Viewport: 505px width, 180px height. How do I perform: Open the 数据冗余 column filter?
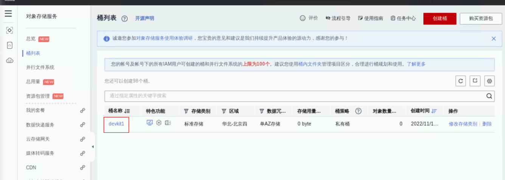point(261,111)
